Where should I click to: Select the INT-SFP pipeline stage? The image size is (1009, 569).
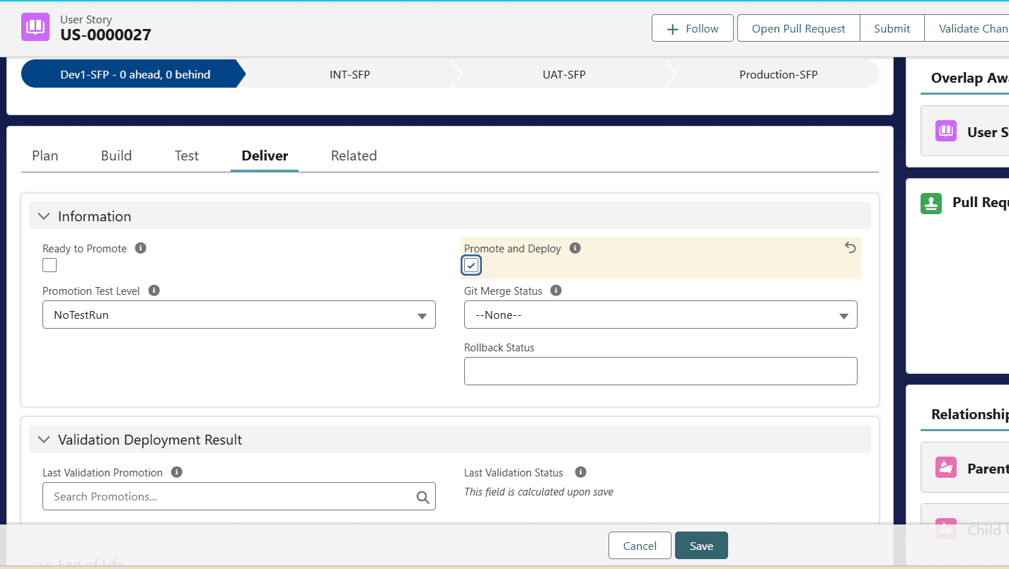[350, 74]
